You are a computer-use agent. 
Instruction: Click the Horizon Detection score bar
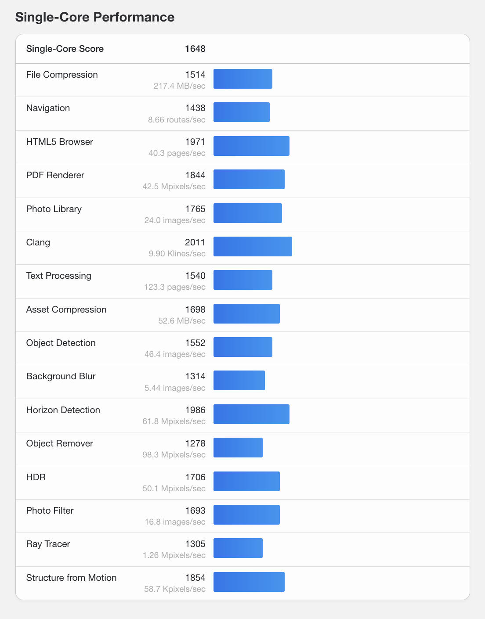coord(251,414)
